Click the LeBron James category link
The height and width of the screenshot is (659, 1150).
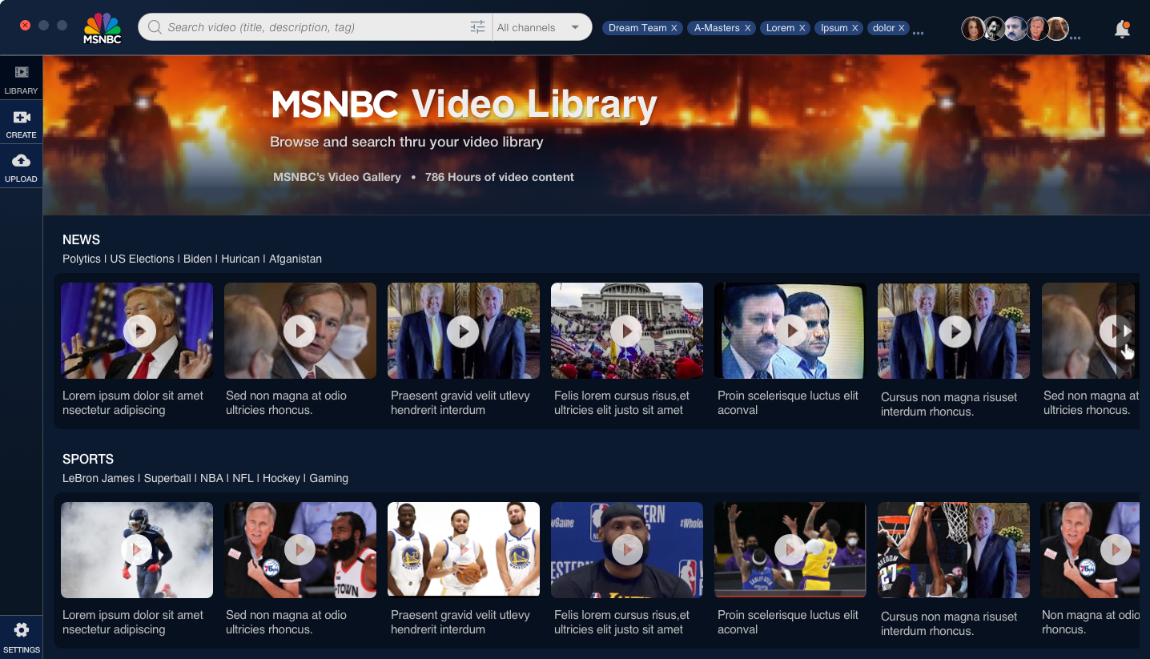point(99,478)
